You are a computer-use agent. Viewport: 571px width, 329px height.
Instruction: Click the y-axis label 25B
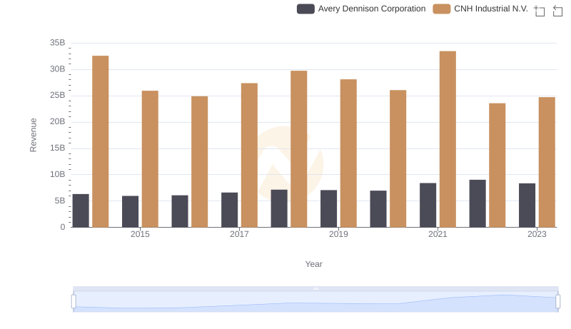coord(58,96)
